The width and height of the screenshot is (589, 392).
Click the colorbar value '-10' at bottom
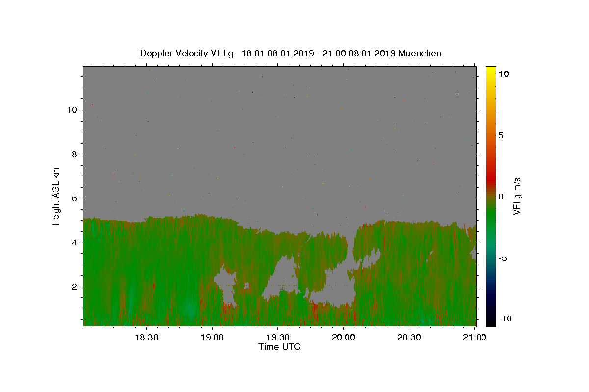[x=505, y=318]
